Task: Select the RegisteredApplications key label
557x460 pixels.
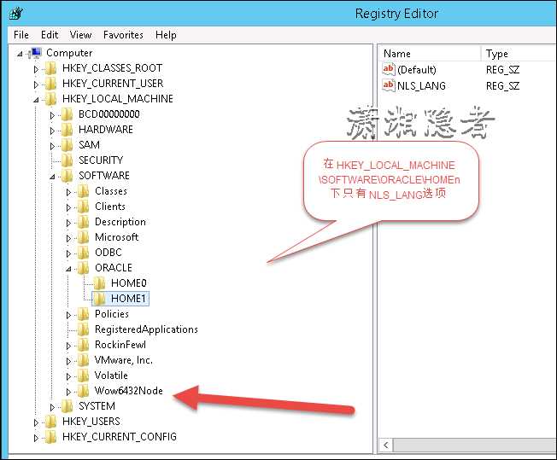Action: [x=146, y=329]
